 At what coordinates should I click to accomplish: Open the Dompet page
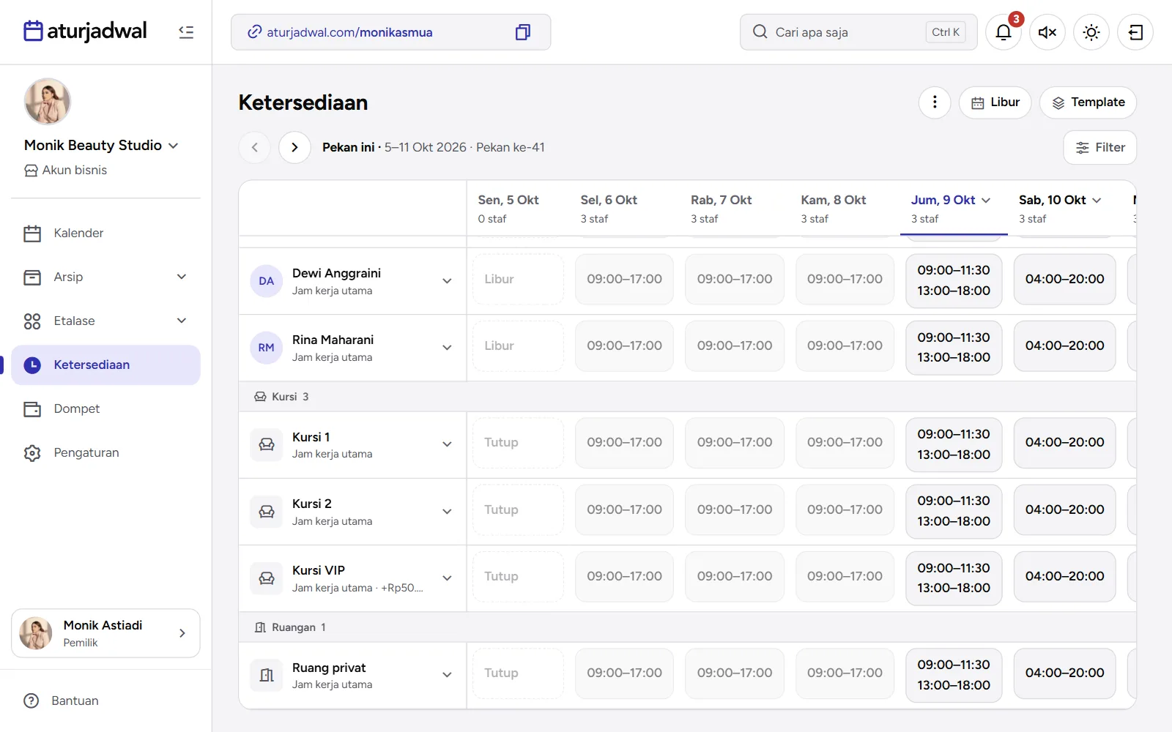tap(105, 408)
